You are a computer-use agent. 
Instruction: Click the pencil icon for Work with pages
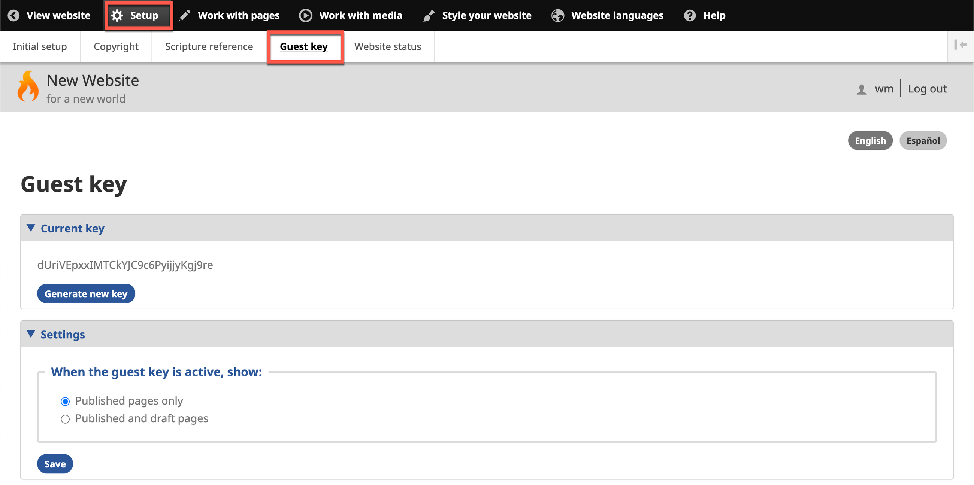185,15
